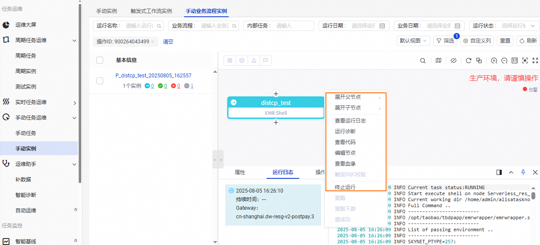This screenshot has width=540, height=245.
Task: Open the minimap (map icon) in graph toolbar
Action: click(x=439, y=61)
